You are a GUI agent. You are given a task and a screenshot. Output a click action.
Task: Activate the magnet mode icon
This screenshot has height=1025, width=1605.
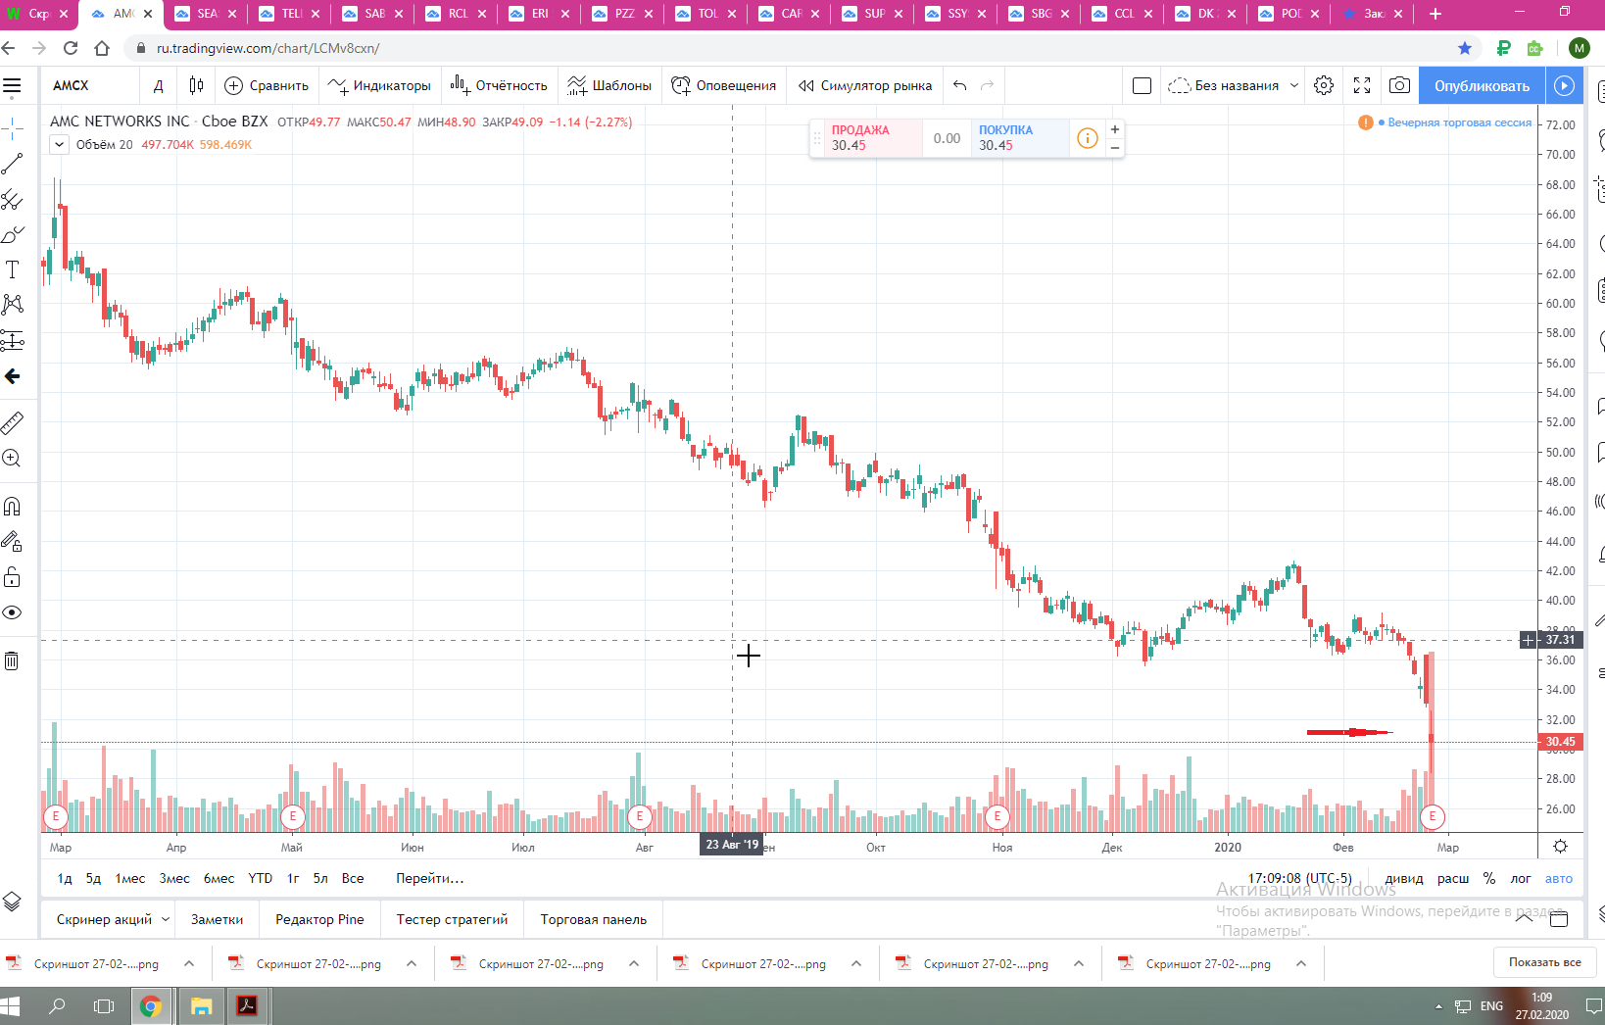13,507
